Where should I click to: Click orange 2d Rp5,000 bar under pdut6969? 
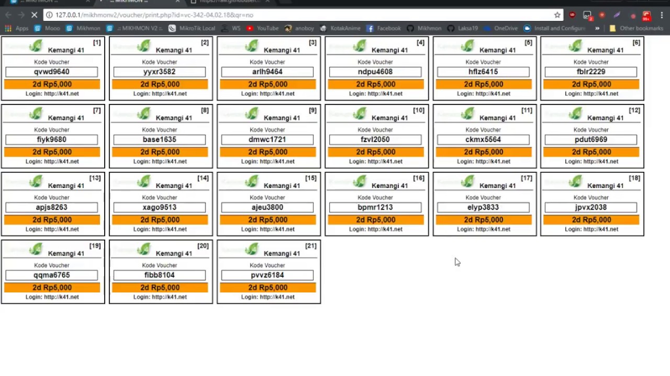[x=591, y=152]
